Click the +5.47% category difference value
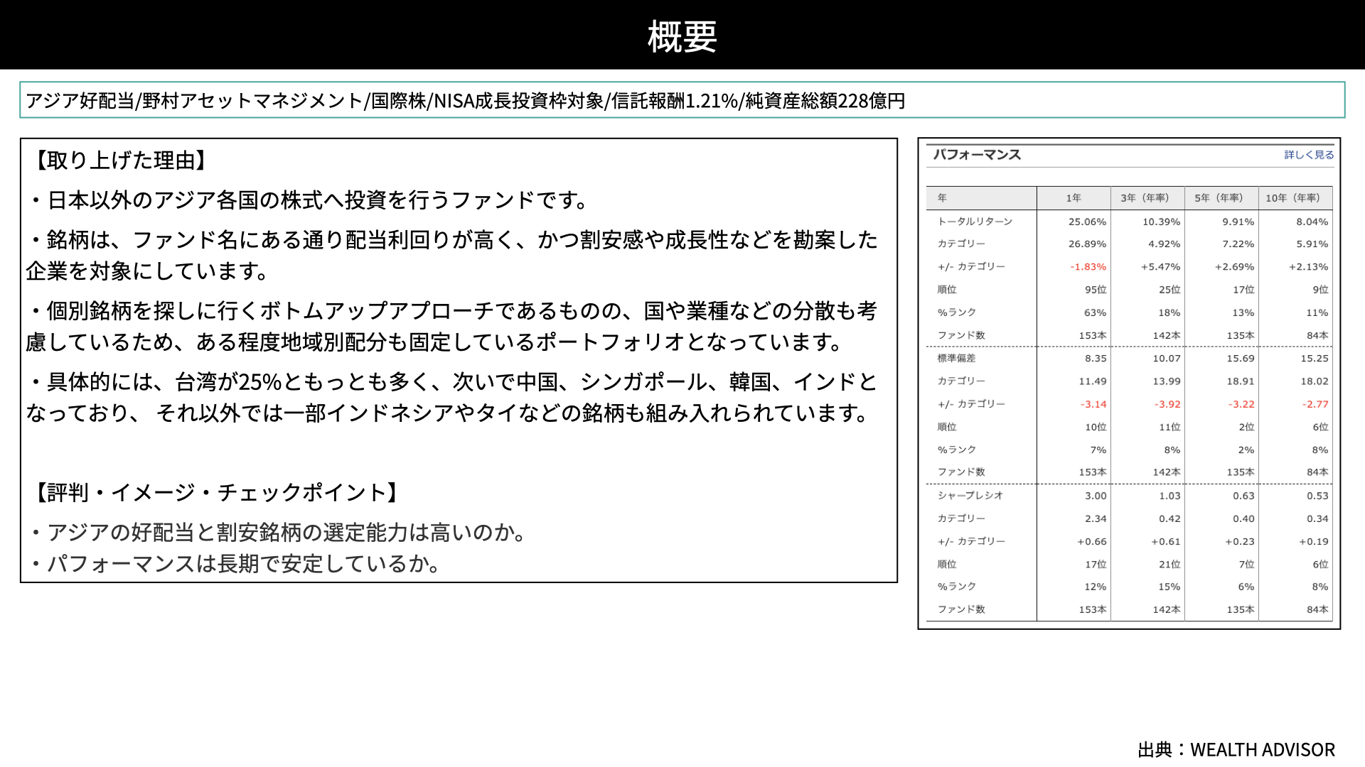The height and width of the screenshot is (767, 1365). [1160, 267]
